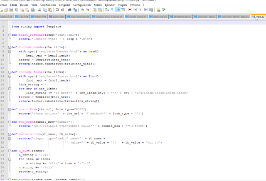Zoom in with the magnifier plus icon
The width and height of the screenshot is (266, 181).
(x=82, y=10)
